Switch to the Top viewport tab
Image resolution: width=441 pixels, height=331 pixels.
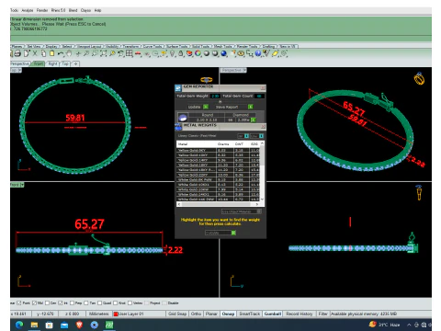[x=65, y=63]
